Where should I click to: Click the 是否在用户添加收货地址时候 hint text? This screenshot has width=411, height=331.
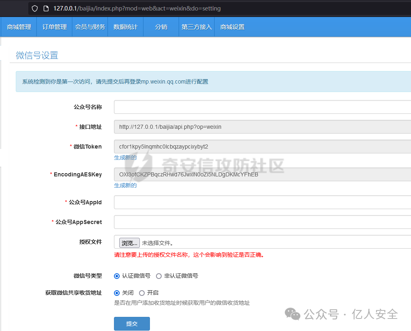(x=182, y=303)
